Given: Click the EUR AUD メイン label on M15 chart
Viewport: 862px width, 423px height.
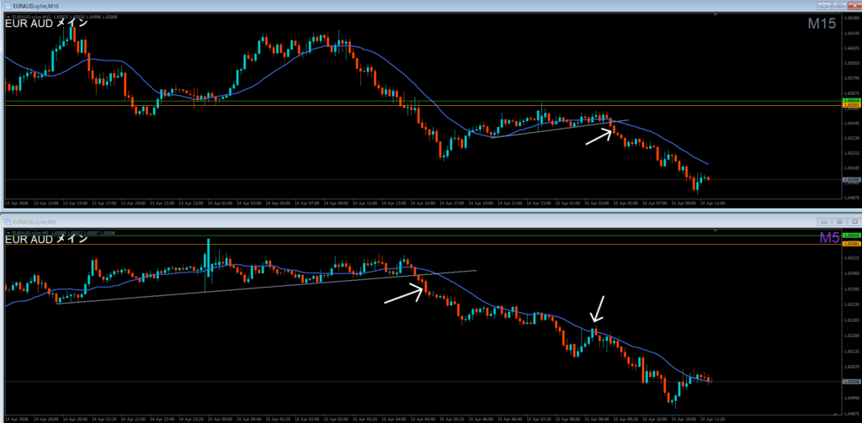Looking at the screenshot, I should coord(46,24).
